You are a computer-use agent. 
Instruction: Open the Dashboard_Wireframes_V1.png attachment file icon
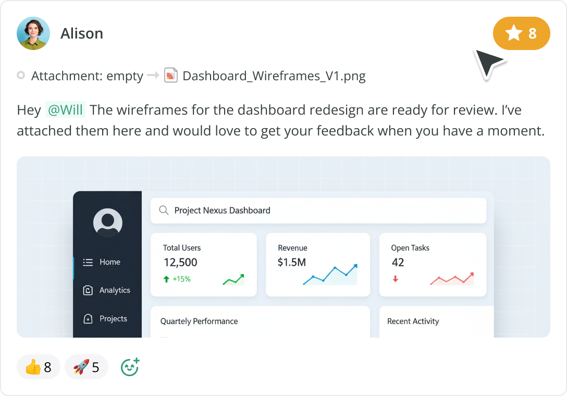click(171, 76)
